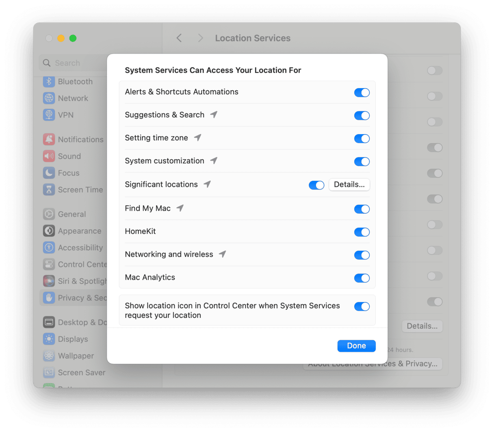Select Displays in the sidebar

tap(73, 339)
